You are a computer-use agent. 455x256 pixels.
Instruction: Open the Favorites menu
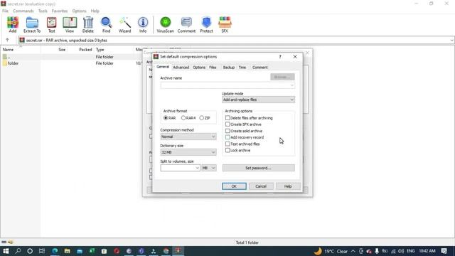click(x=60, y=11)
